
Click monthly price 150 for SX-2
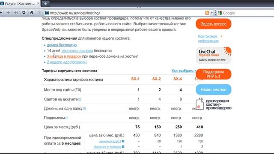(x=158, y=127)
